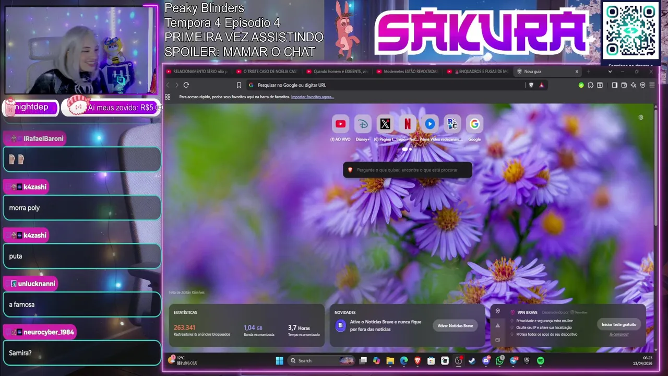Reload the page in Brave
The width and height of the screenshot is (668, 376).
coord(186,85)
